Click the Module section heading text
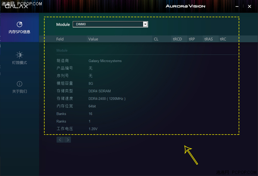 [62, 51]
